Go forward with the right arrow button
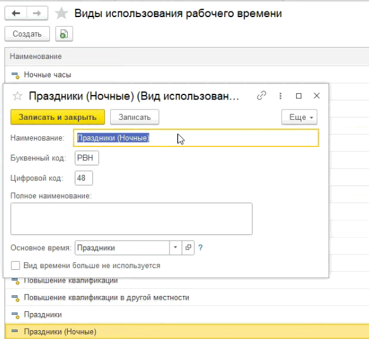The height and width of the screenshot is (339, 369). (x=37, y=13)
